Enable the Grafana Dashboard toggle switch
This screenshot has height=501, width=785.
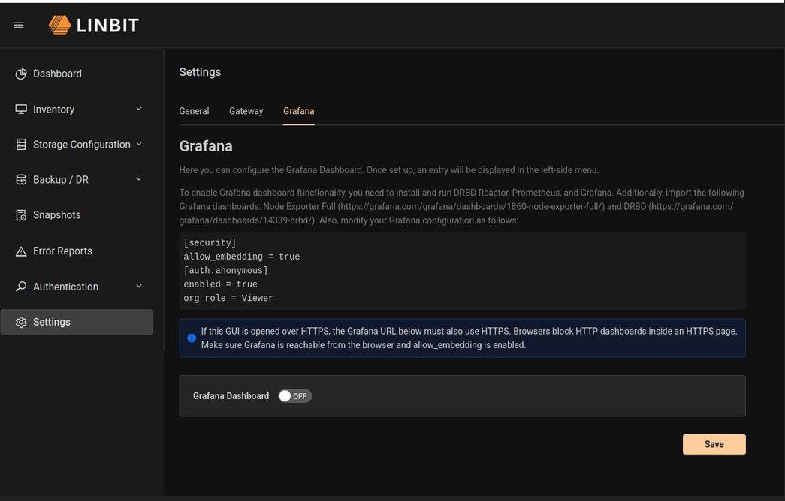coord(295,396)
